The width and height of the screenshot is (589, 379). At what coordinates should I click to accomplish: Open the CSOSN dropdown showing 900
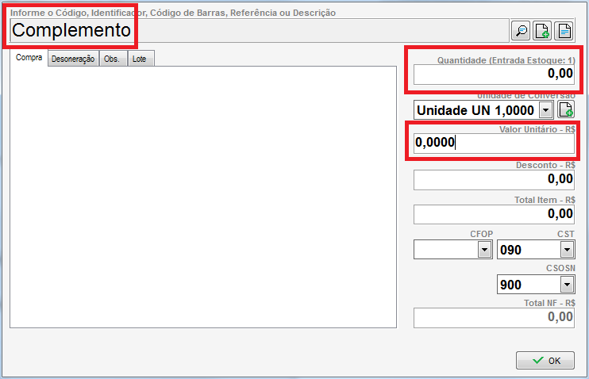[566, 285]
